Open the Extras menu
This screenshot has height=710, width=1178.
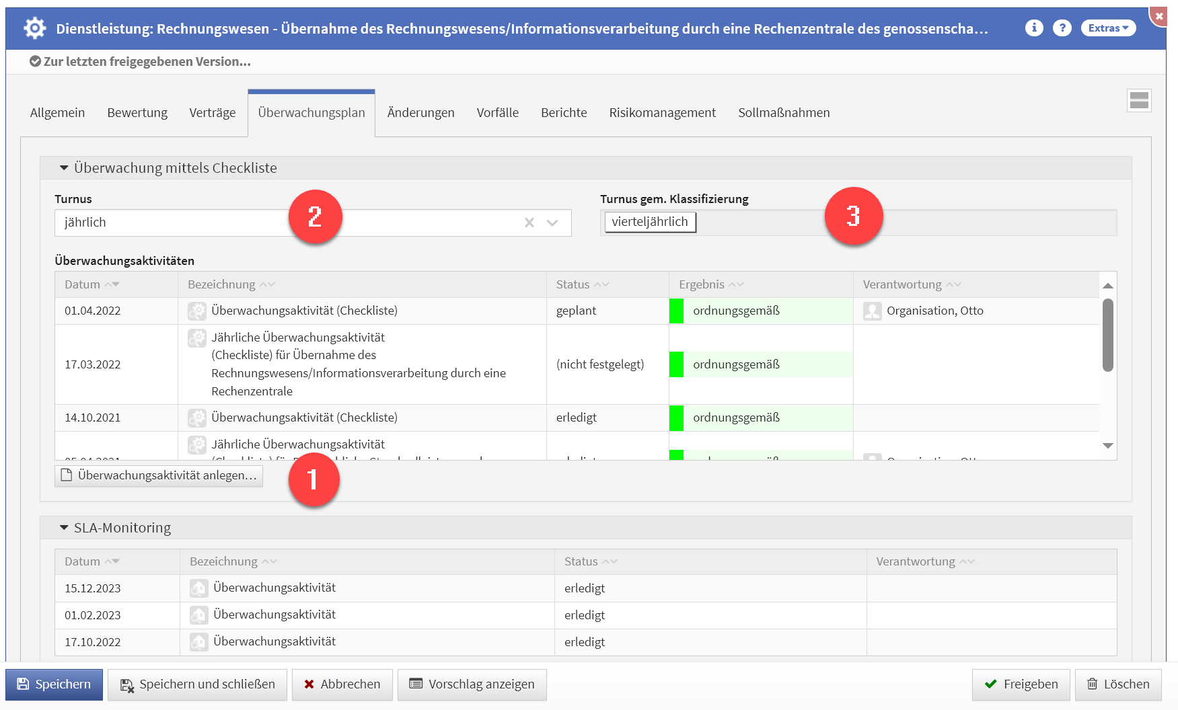coord(1108,28)
